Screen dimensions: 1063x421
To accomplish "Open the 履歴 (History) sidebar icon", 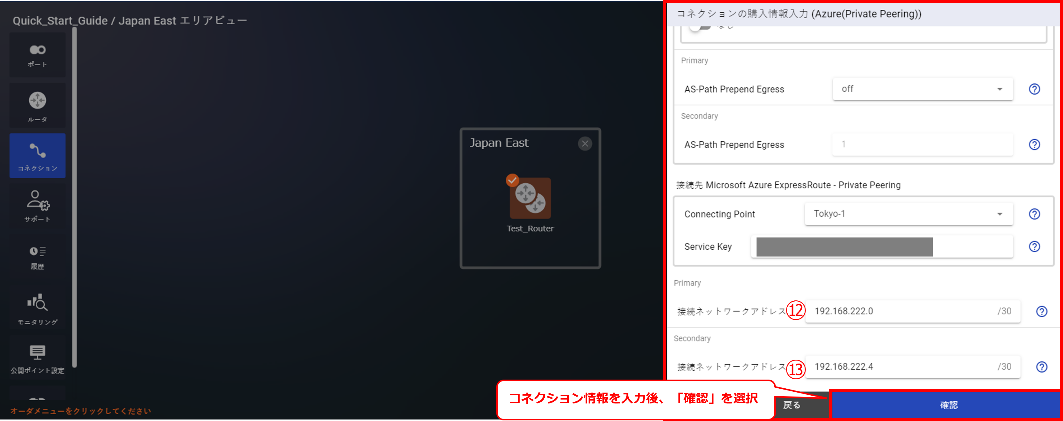I will pyautogui.click(x=37, y=257).
